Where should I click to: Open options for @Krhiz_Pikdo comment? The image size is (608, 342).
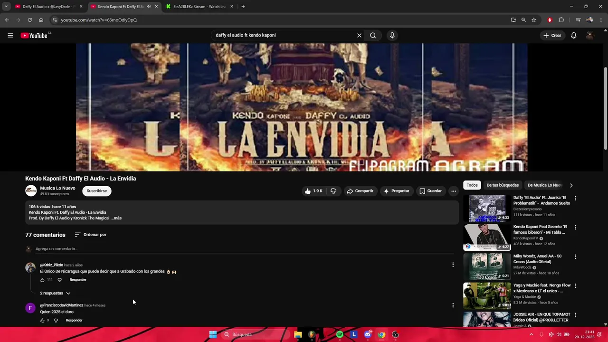(453, 265)
